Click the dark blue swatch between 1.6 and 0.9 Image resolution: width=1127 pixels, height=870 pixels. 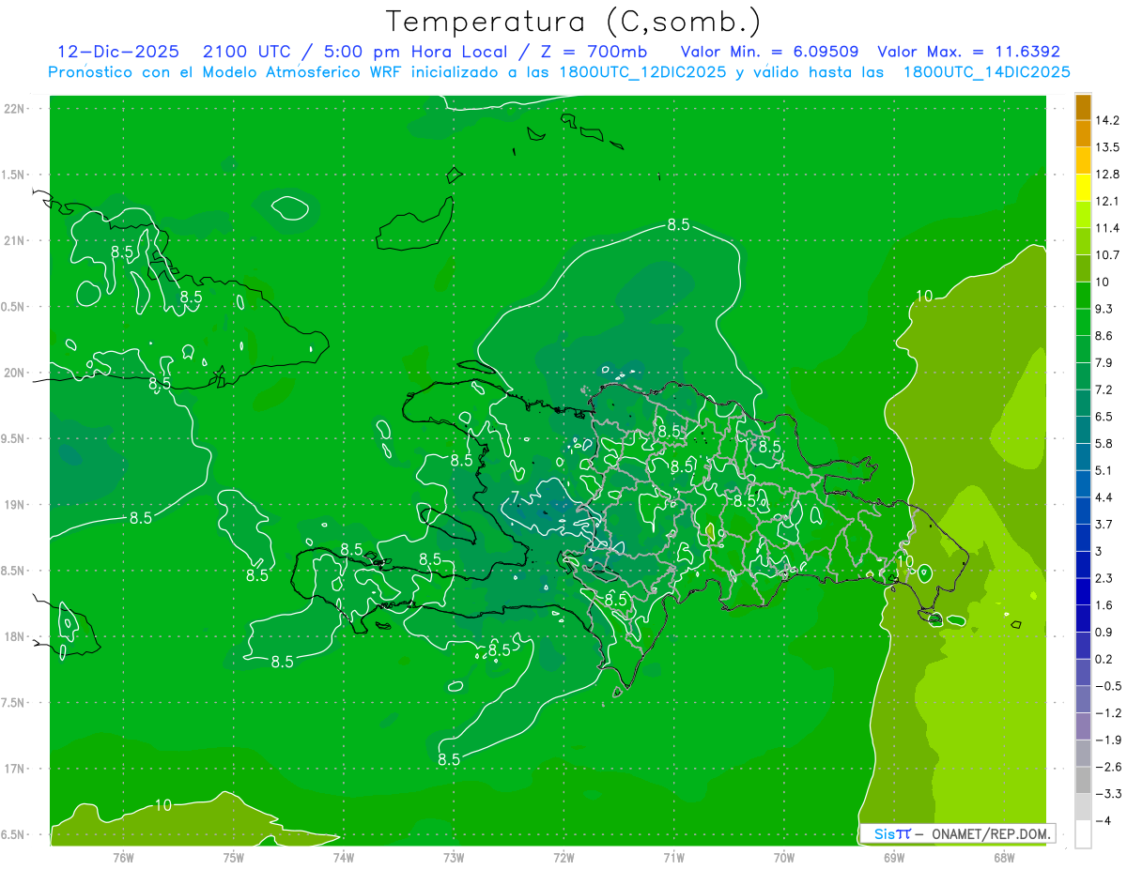pyautogui.click(x=1083, y=618)
